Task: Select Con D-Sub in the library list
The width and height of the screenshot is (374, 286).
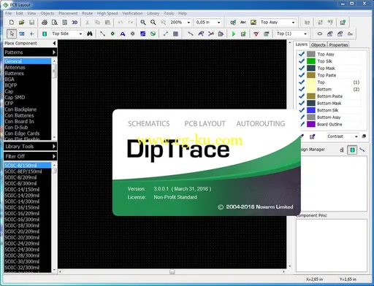Action: (x=16, y=127)
